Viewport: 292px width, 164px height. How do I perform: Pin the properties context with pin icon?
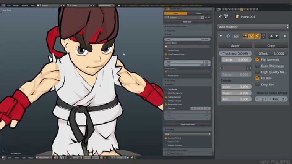220,17
